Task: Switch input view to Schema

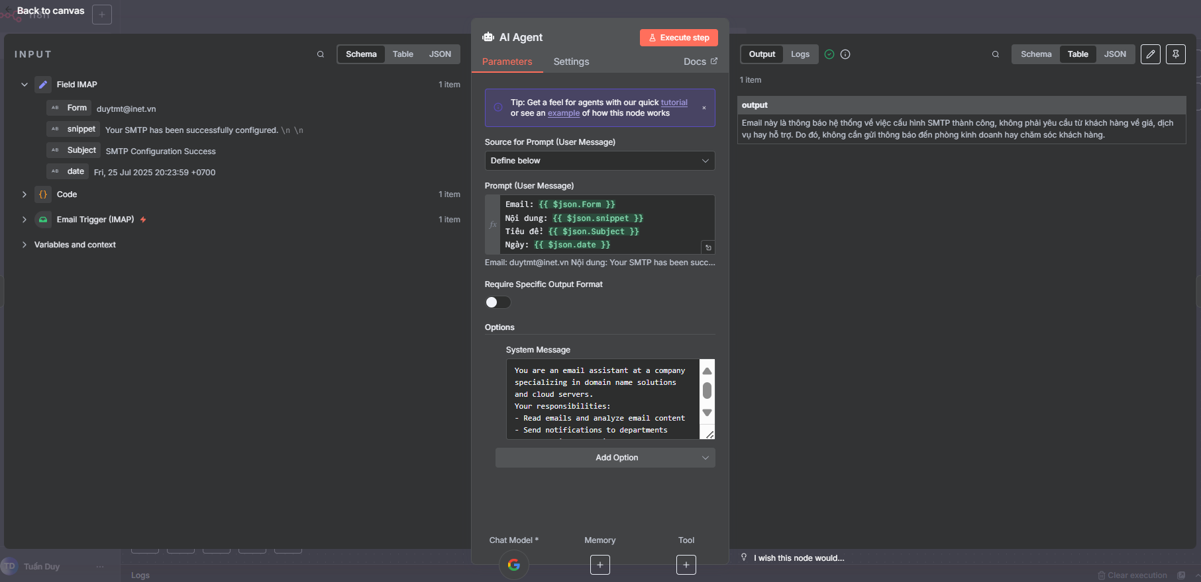Action: (361, 54)
